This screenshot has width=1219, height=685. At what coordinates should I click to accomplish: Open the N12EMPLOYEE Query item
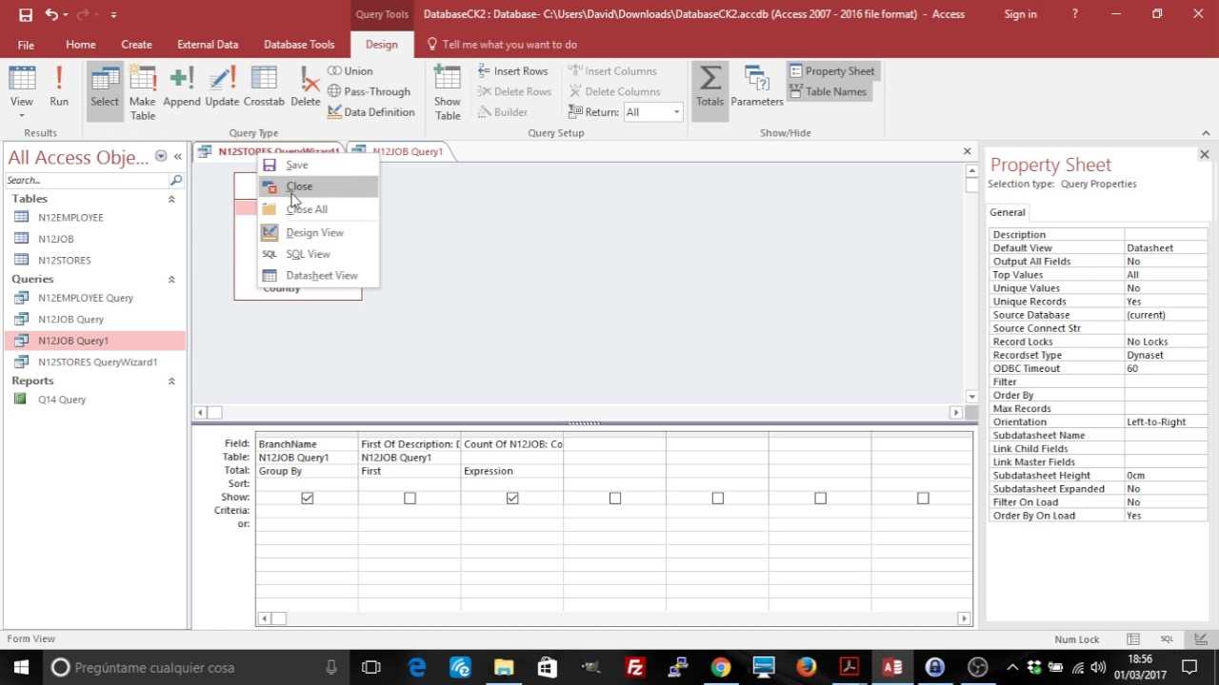click(86, 298)
